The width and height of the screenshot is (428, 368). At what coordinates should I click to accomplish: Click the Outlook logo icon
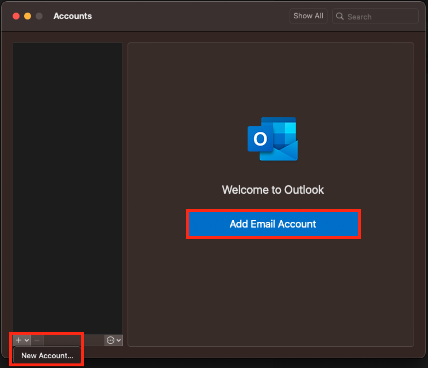(x=273, y=139)
